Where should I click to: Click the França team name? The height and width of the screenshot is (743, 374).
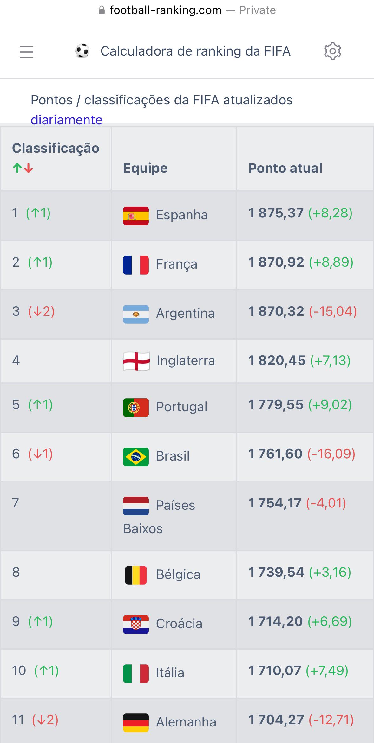point(177,264)
